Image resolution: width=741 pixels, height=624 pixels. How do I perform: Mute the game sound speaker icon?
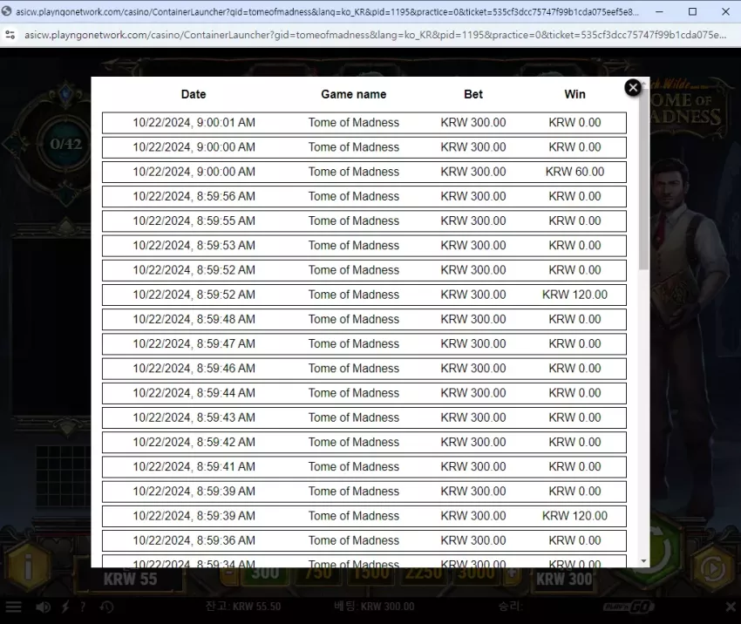pyautogui.click(x=43, y=607)
